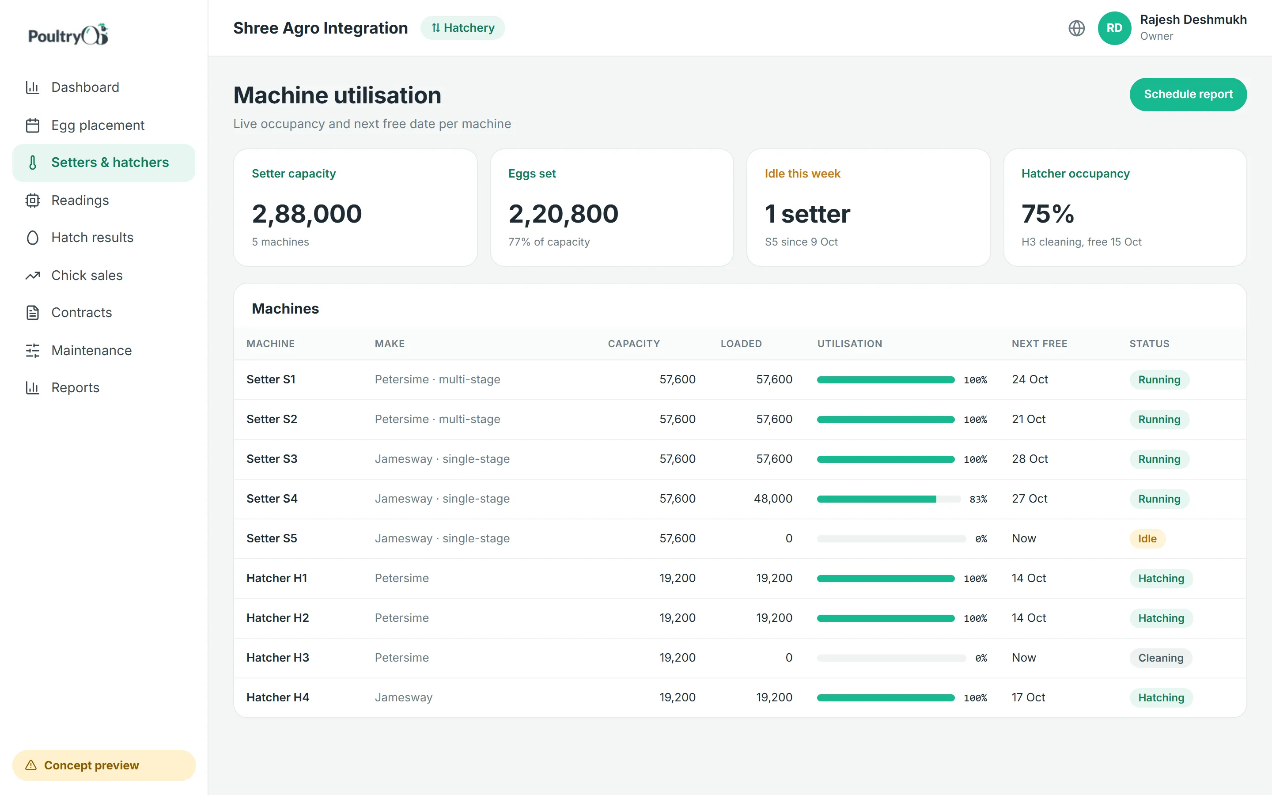
Task: Click the Setter S4 utilisation bar
Action: pyautogui.click(x=888, y=499)
